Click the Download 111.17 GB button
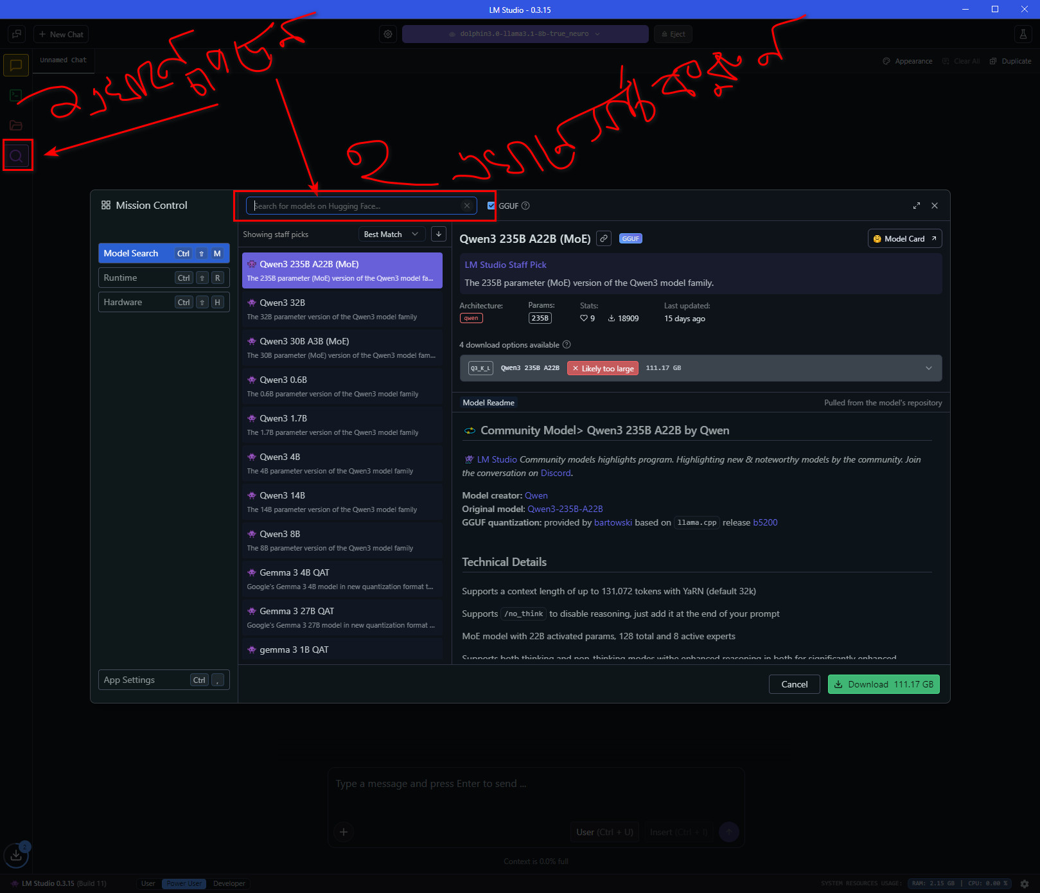1040x893 pixels. [x=883, y=684]
